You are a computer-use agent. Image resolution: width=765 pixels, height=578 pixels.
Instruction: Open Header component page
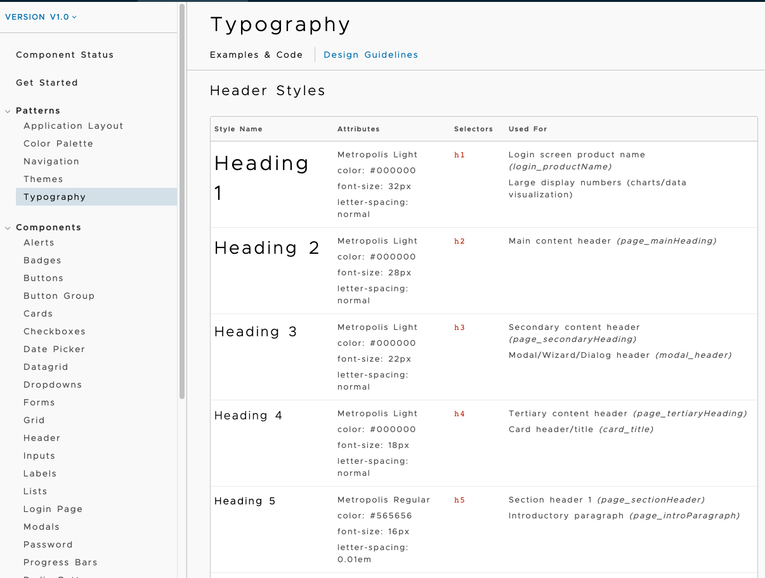(42, 438)
